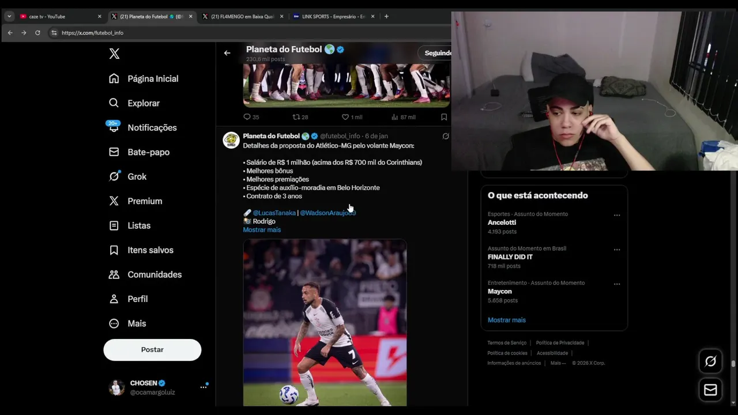738x415 pixels.
Task: Click the CHOSEN profile avatar
Action: 116,387
